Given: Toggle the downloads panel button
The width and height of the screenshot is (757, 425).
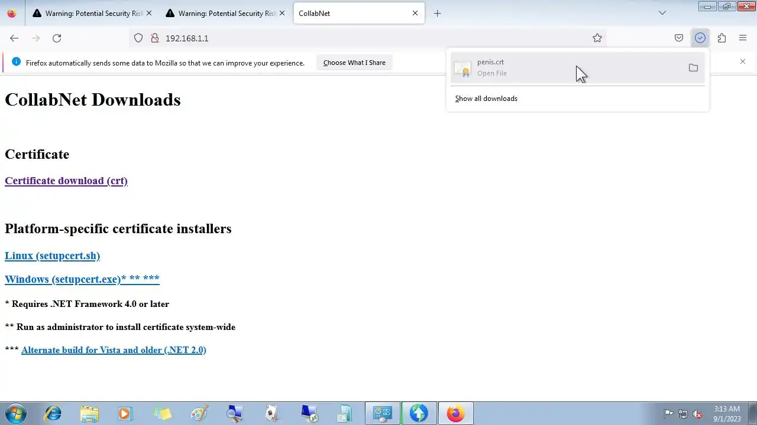Looking at the screenshot, I should [x=700, y=38].
